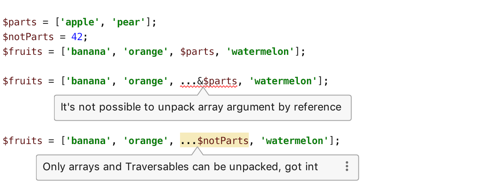Click the $parts variable in the first line
This screenshot has height=196, width=491.
20,22
